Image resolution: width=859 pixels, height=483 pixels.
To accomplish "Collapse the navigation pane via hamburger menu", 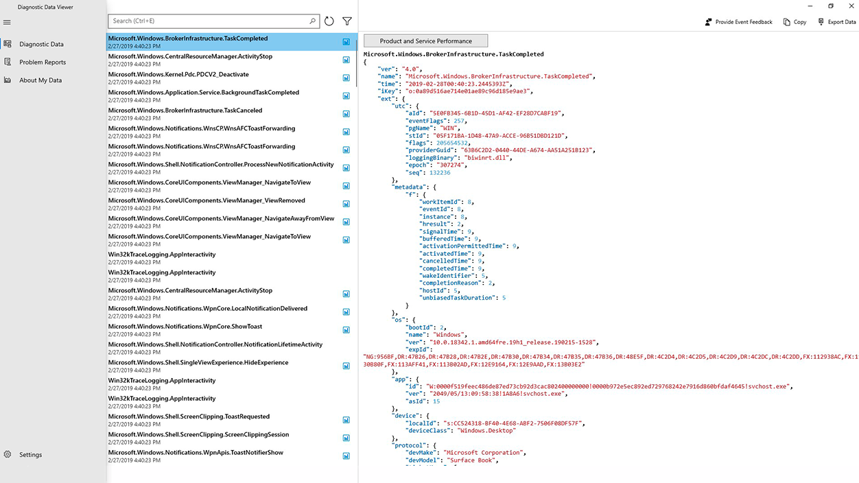I will (x=8, y=21).
